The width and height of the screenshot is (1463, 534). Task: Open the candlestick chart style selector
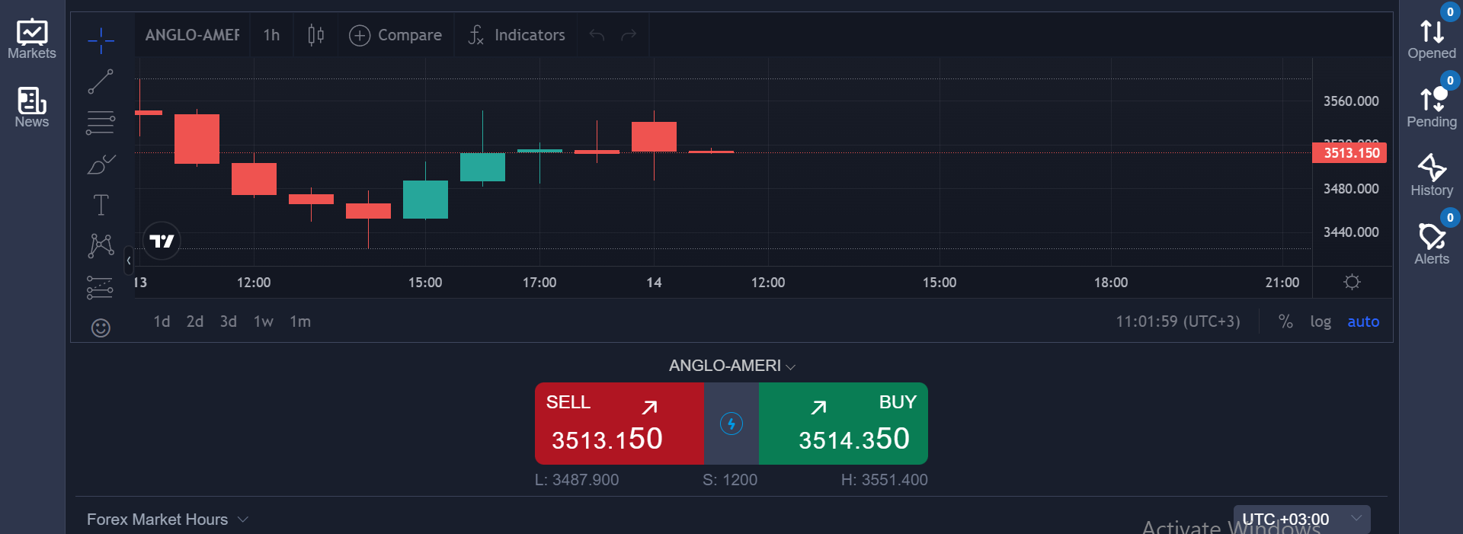tap(315, 35)
